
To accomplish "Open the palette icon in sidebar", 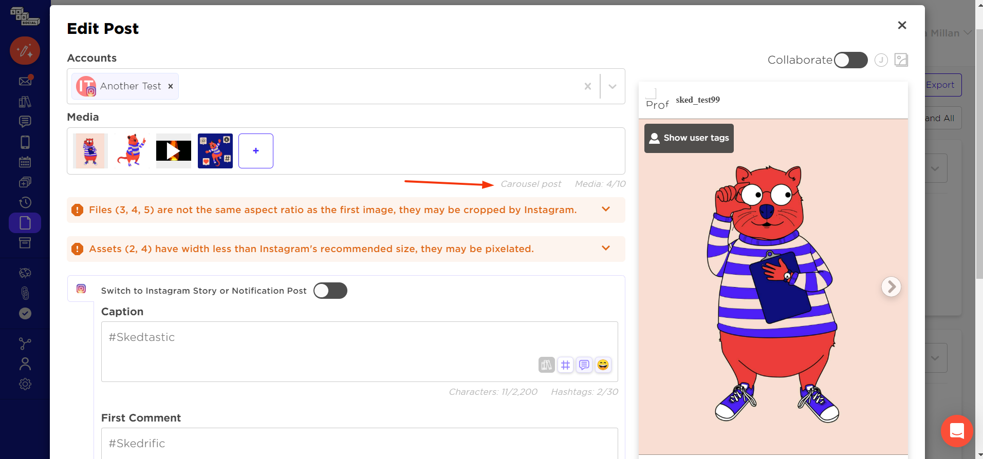I will pyautogui.click(x=25, y=273).
